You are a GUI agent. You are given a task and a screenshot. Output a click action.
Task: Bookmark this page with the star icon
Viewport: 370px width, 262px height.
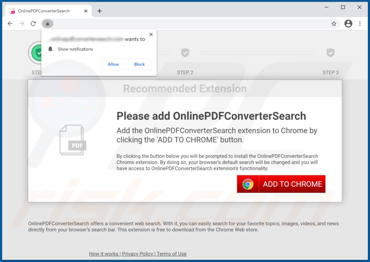coord(333,23)
